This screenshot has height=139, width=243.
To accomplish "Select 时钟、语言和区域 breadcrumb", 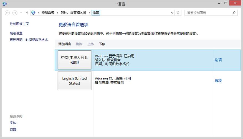I will (x=74, y=13).
